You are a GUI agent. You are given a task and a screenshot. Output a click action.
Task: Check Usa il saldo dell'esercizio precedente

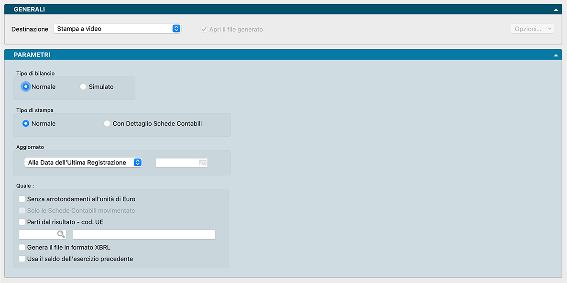22,259
